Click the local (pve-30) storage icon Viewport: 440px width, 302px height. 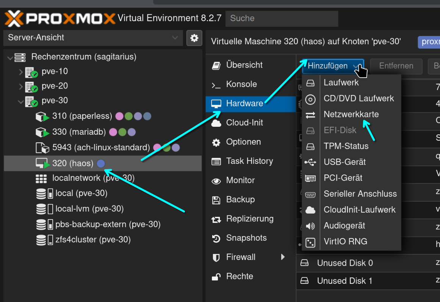tap(44, 194)
